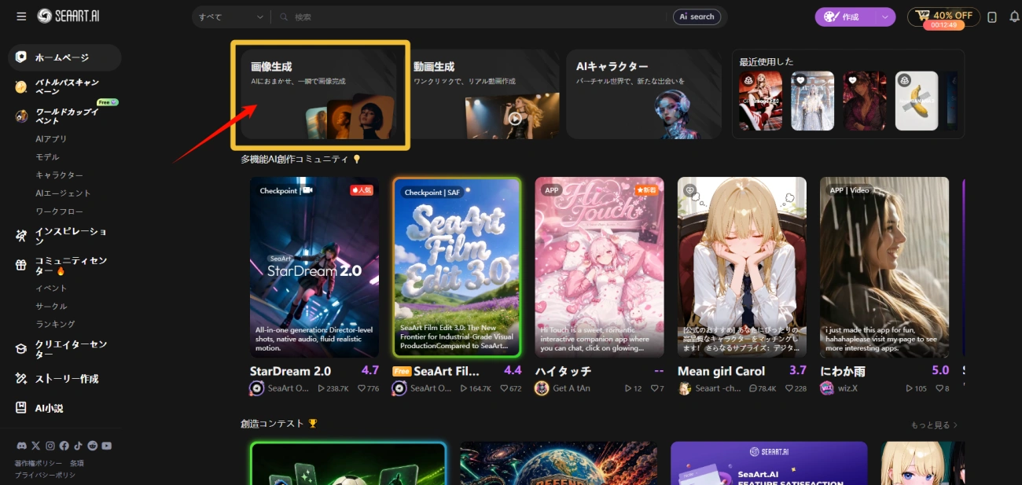Click heart likes count on SeaArt Film Edit
The image size is (1022, 485).
511,388
